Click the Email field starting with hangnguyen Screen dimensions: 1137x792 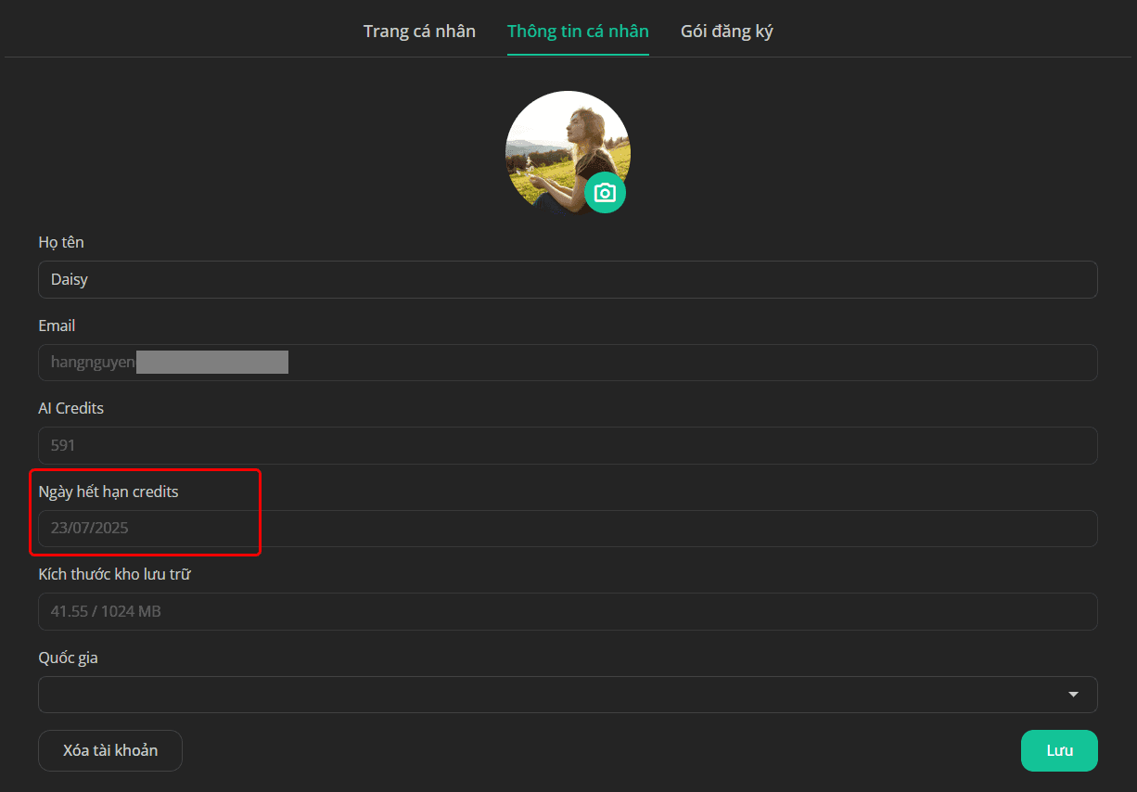pyautogui.click(x=568, y=363)
